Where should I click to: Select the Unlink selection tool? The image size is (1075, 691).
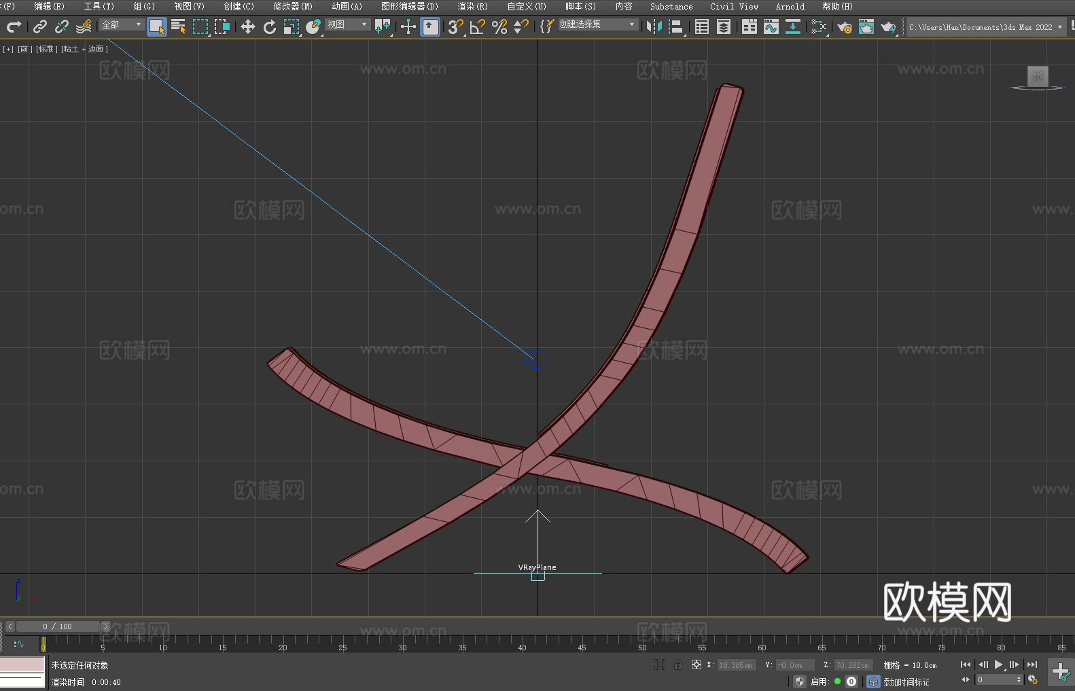(62, 26)
